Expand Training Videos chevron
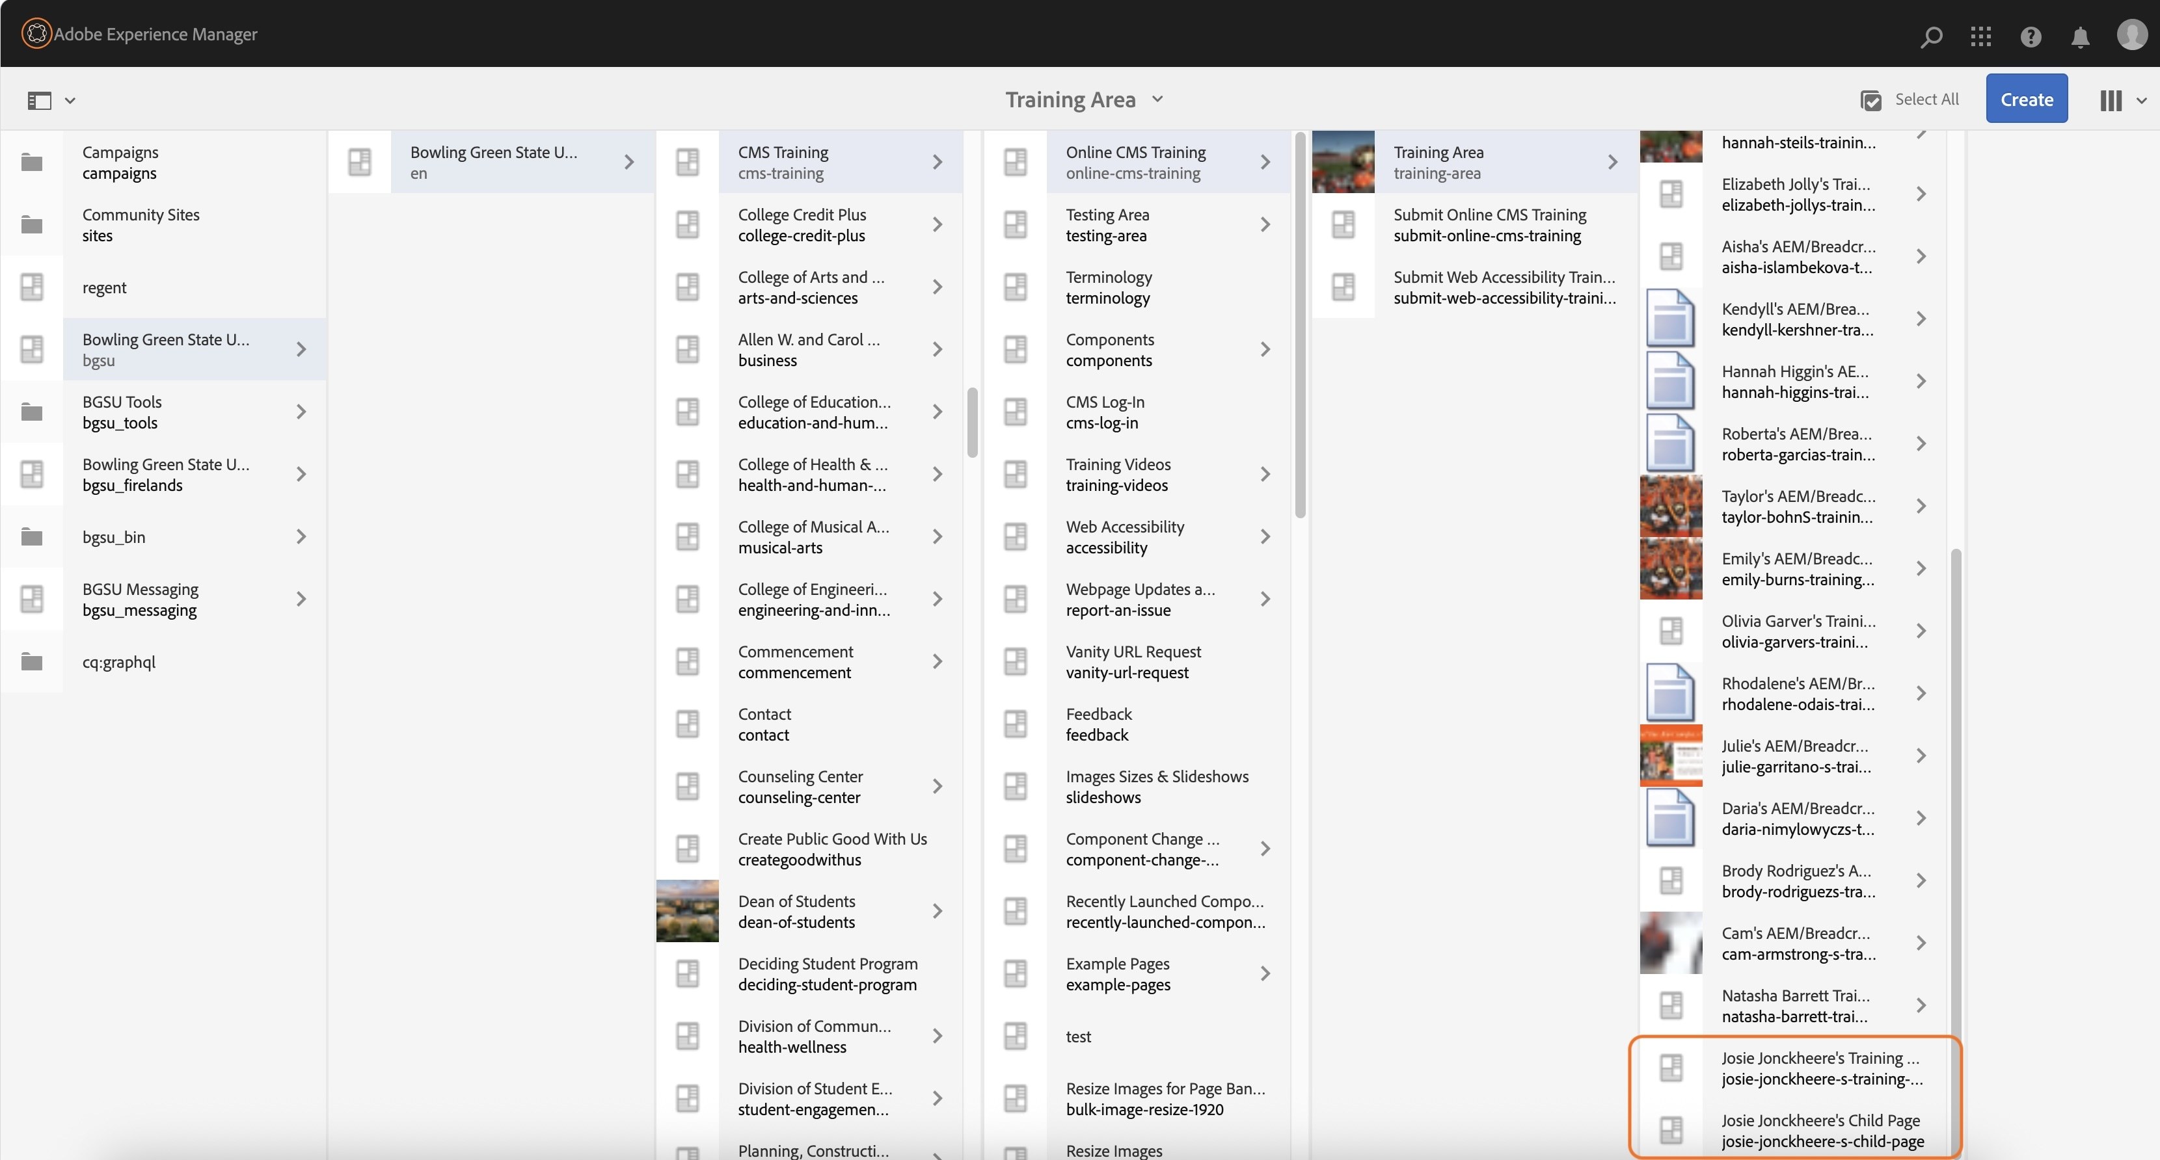 [1265, 475]
